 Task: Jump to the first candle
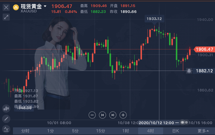click(103, 115)
